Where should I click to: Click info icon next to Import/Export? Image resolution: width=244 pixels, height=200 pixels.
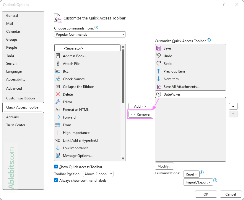pos(215,181)
